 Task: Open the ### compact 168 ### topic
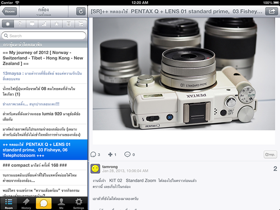point(44,165)
